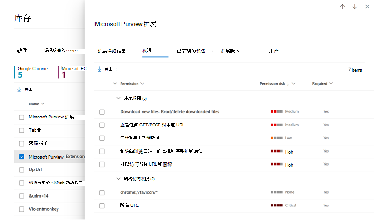This screenshot has width=374, height=220.
Task: Collapse the 本地权限 (5) group
Action: coord(118,98)
